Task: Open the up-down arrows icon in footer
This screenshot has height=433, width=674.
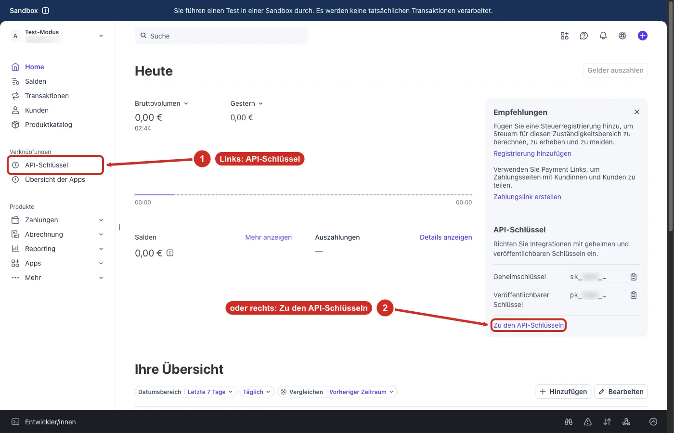Action: point(607,422)
